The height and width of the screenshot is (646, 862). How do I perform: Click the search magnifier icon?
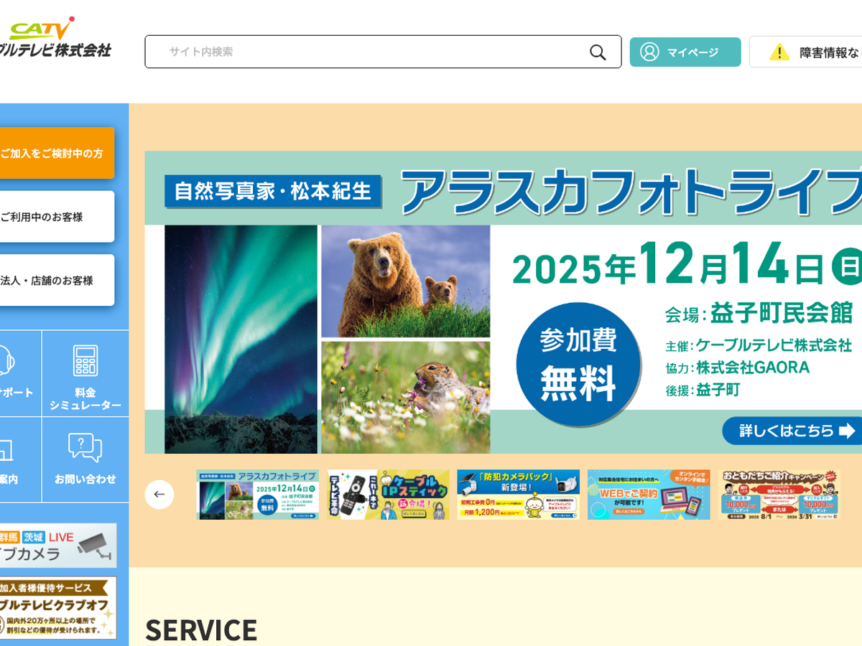[598, 52]
